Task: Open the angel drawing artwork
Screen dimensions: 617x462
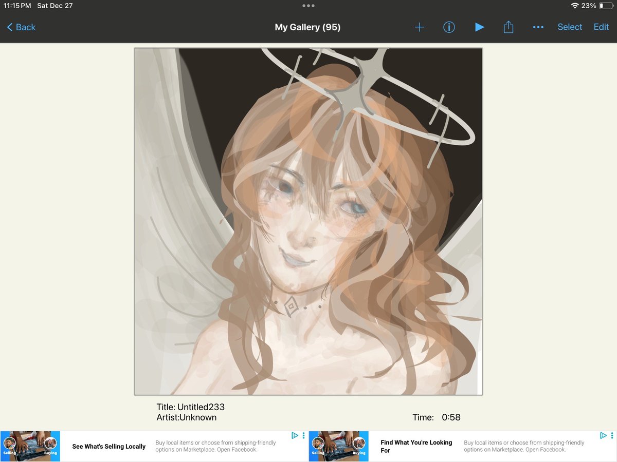Action: tap(308, 221)
